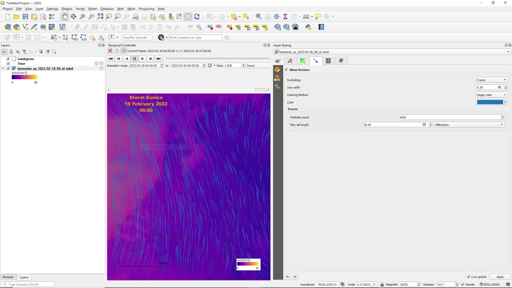Turn off temporal navigation with the red X button

pos(110,51)
